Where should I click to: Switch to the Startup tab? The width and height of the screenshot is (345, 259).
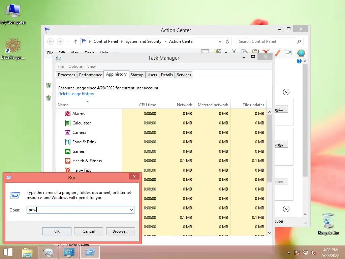(x=137, y=75)
